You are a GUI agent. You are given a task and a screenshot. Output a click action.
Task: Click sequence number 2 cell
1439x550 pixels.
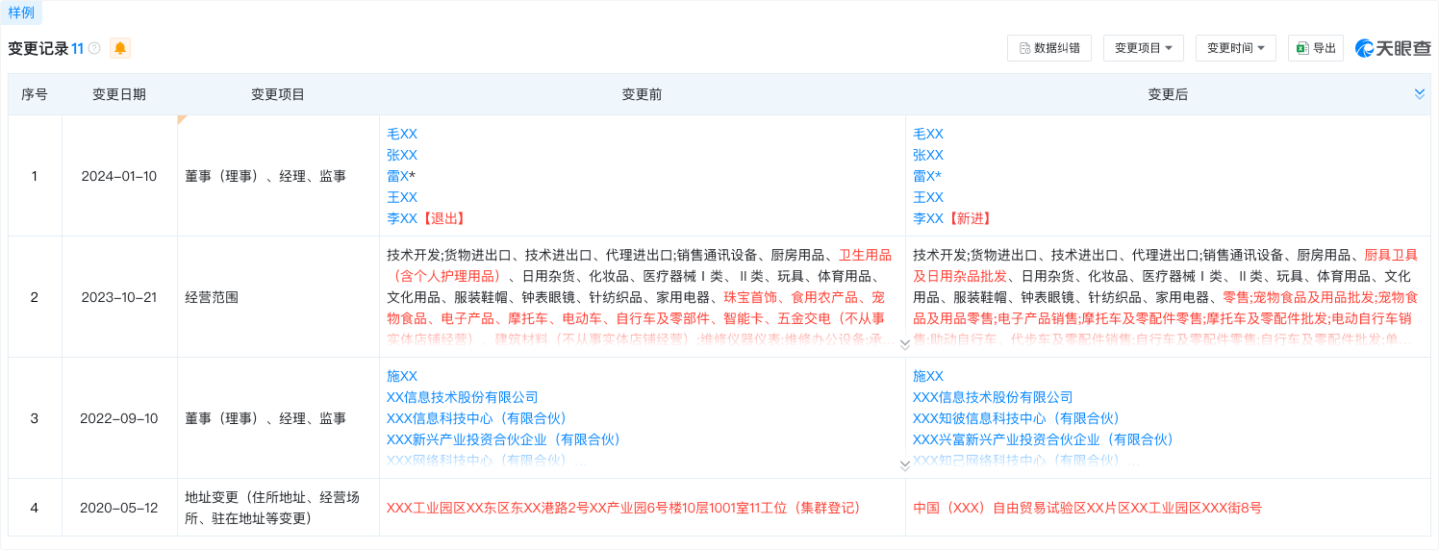pyautogui.click(x=35, y=297)
